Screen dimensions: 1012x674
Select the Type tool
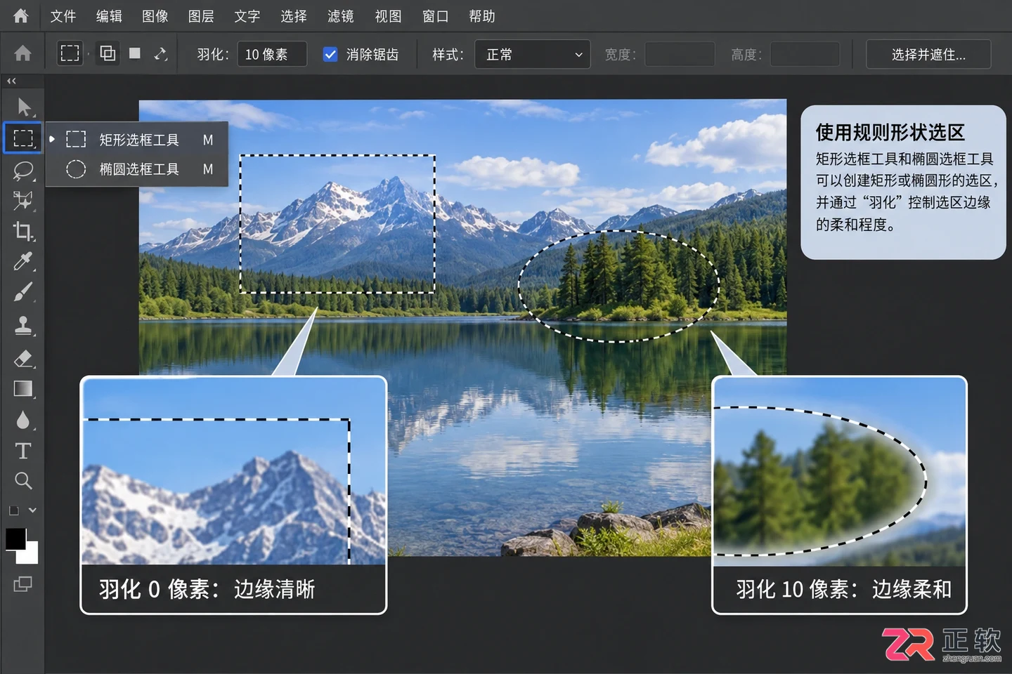point(23,451)
